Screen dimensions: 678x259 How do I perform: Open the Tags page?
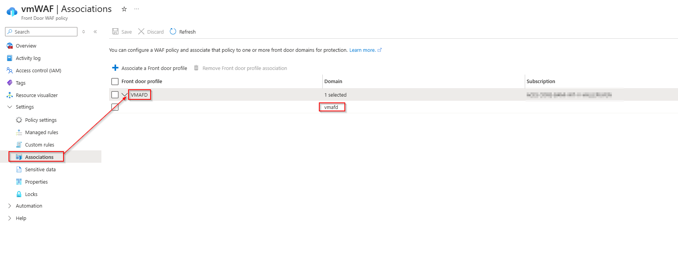click(x=21, y=83)
